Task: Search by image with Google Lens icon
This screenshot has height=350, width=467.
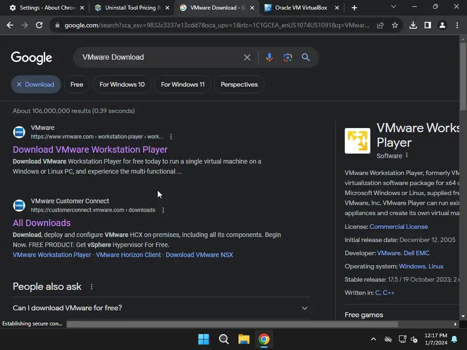Action: (288, 57)
